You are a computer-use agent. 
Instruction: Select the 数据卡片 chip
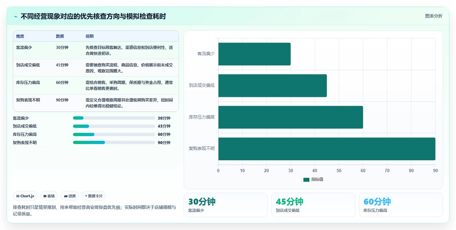click(94, 196)
